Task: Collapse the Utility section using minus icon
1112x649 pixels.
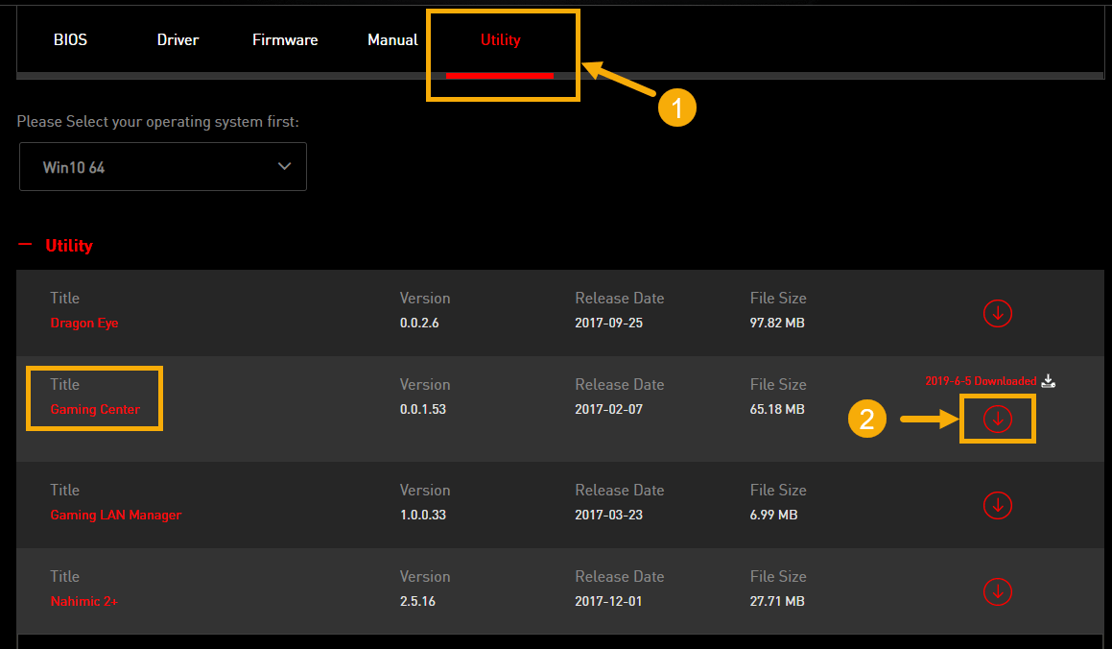Action: click(x=25, y=245)
